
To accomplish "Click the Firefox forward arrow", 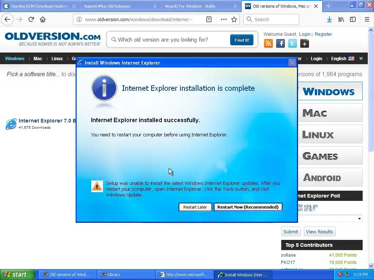I will (19, 19).
